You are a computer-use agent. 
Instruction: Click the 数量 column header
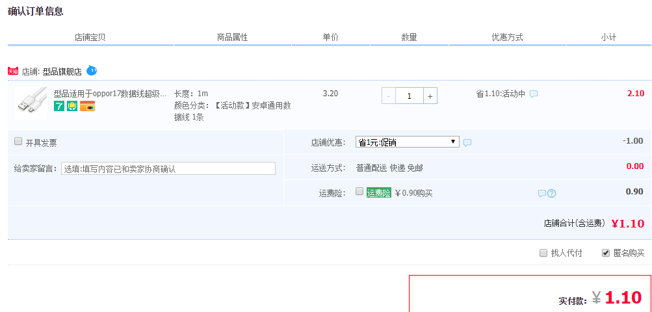point(409,38)
